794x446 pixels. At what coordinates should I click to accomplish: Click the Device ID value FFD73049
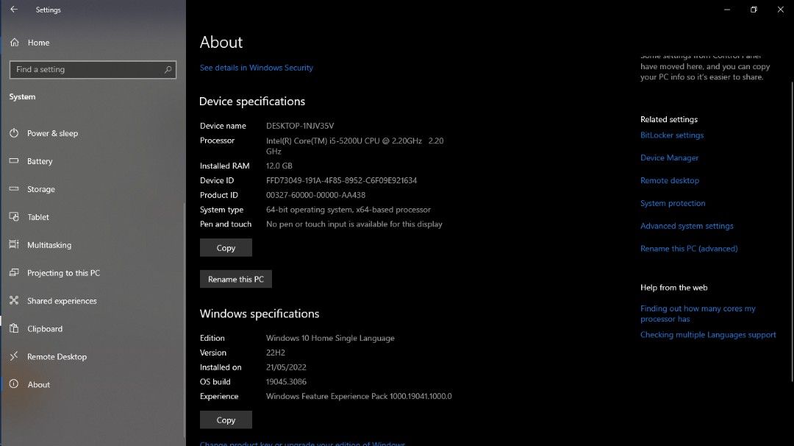tap(341, 180)
